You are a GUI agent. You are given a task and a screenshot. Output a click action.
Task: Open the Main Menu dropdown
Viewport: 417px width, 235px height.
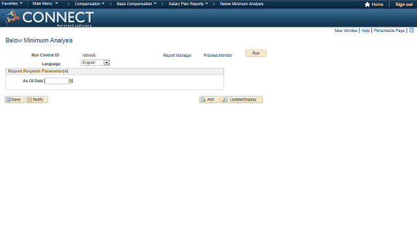point(45,4)
